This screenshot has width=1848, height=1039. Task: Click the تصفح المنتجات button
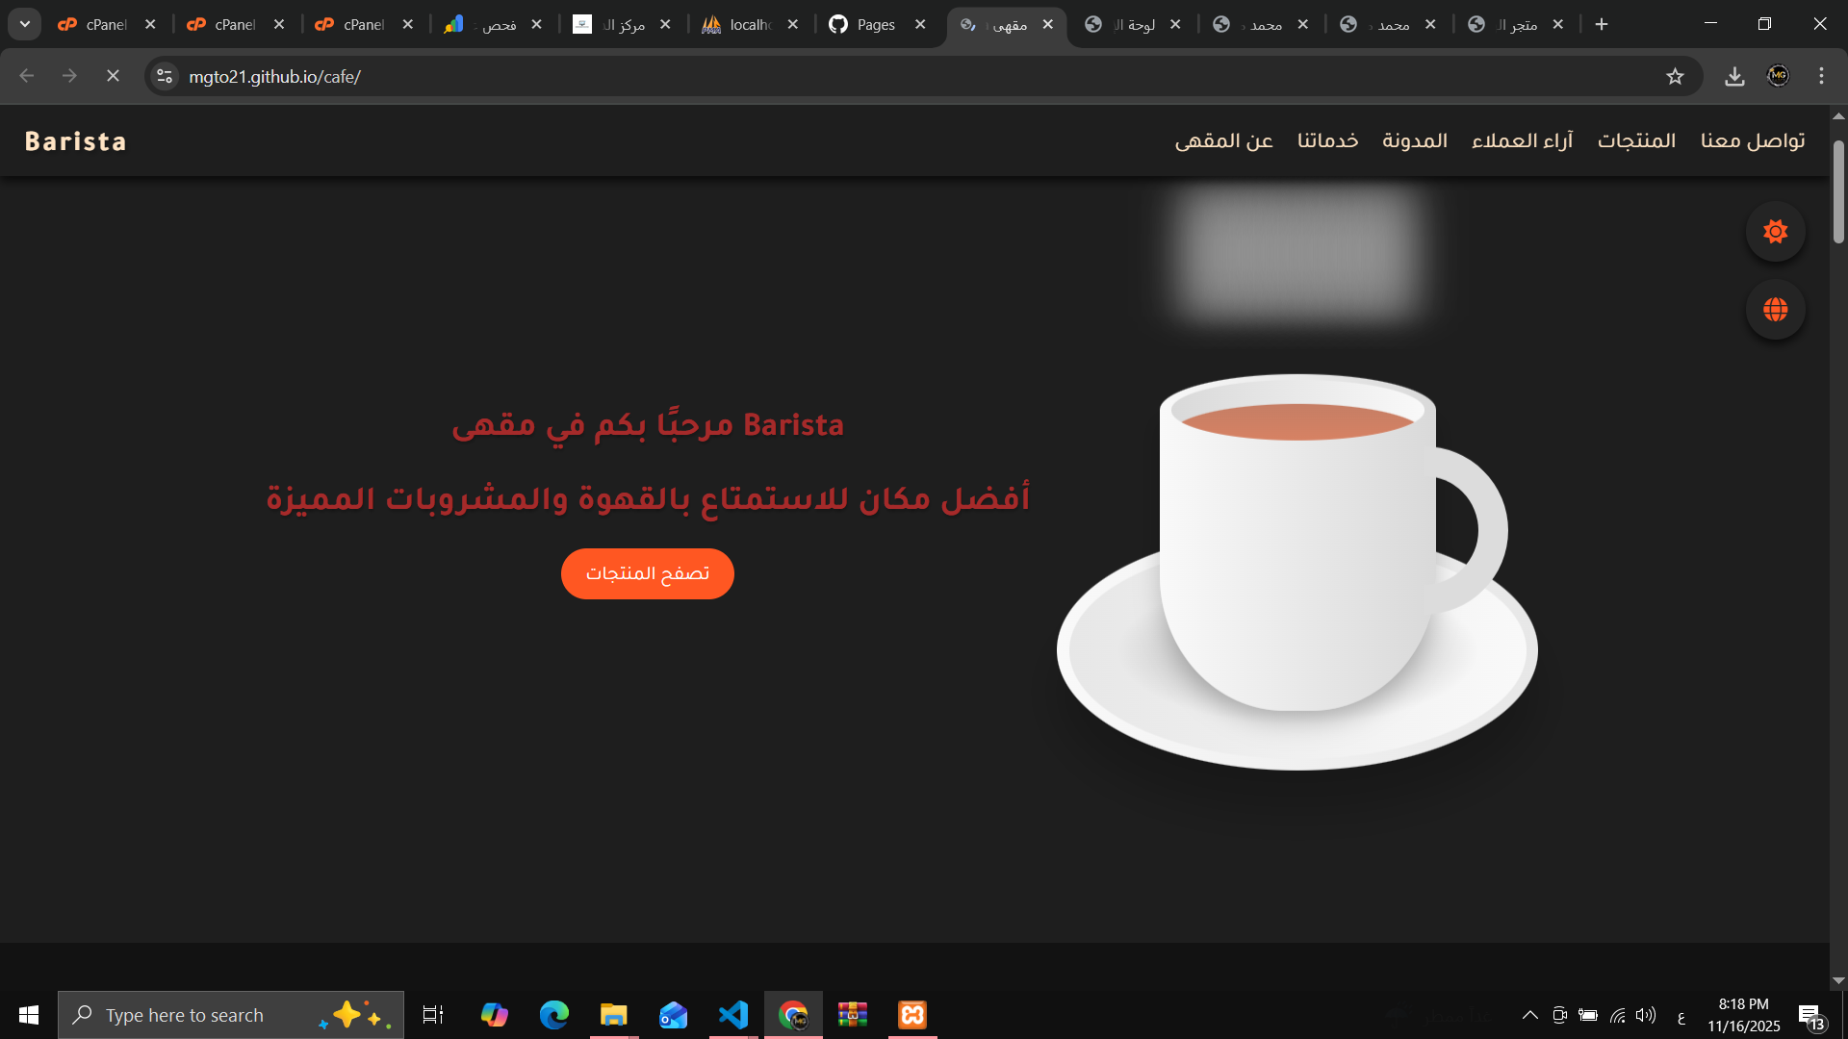tap(647, 574)
